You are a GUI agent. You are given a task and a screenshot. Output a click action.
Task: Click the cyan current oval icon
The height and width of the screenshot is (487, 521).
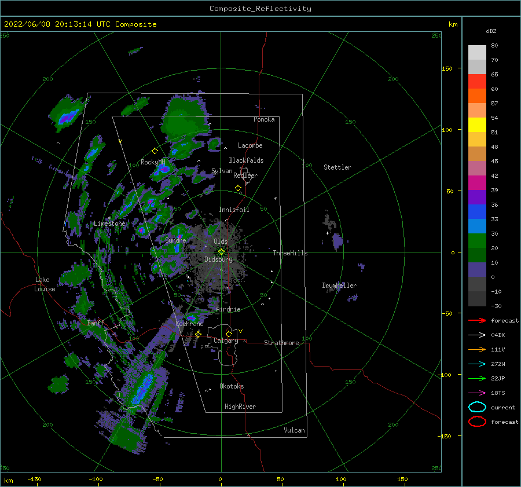pos(477,407)
